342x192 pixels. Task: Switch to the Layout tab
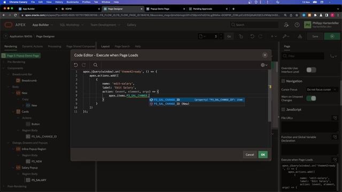click(x=105, y=46)
